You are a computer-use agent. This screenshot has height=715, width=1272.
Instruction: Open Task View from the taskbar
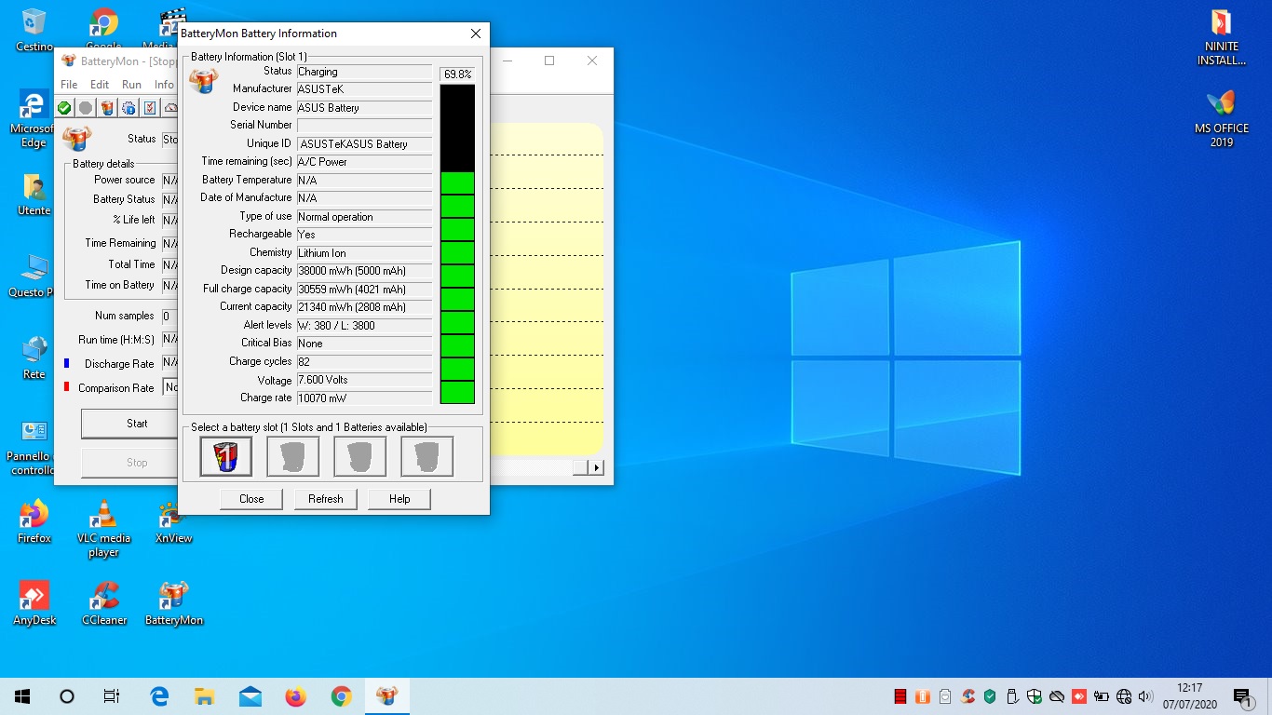112,696
